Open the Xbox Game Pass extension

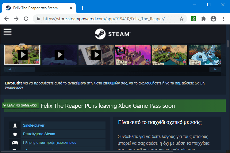[x=194, y=19]
